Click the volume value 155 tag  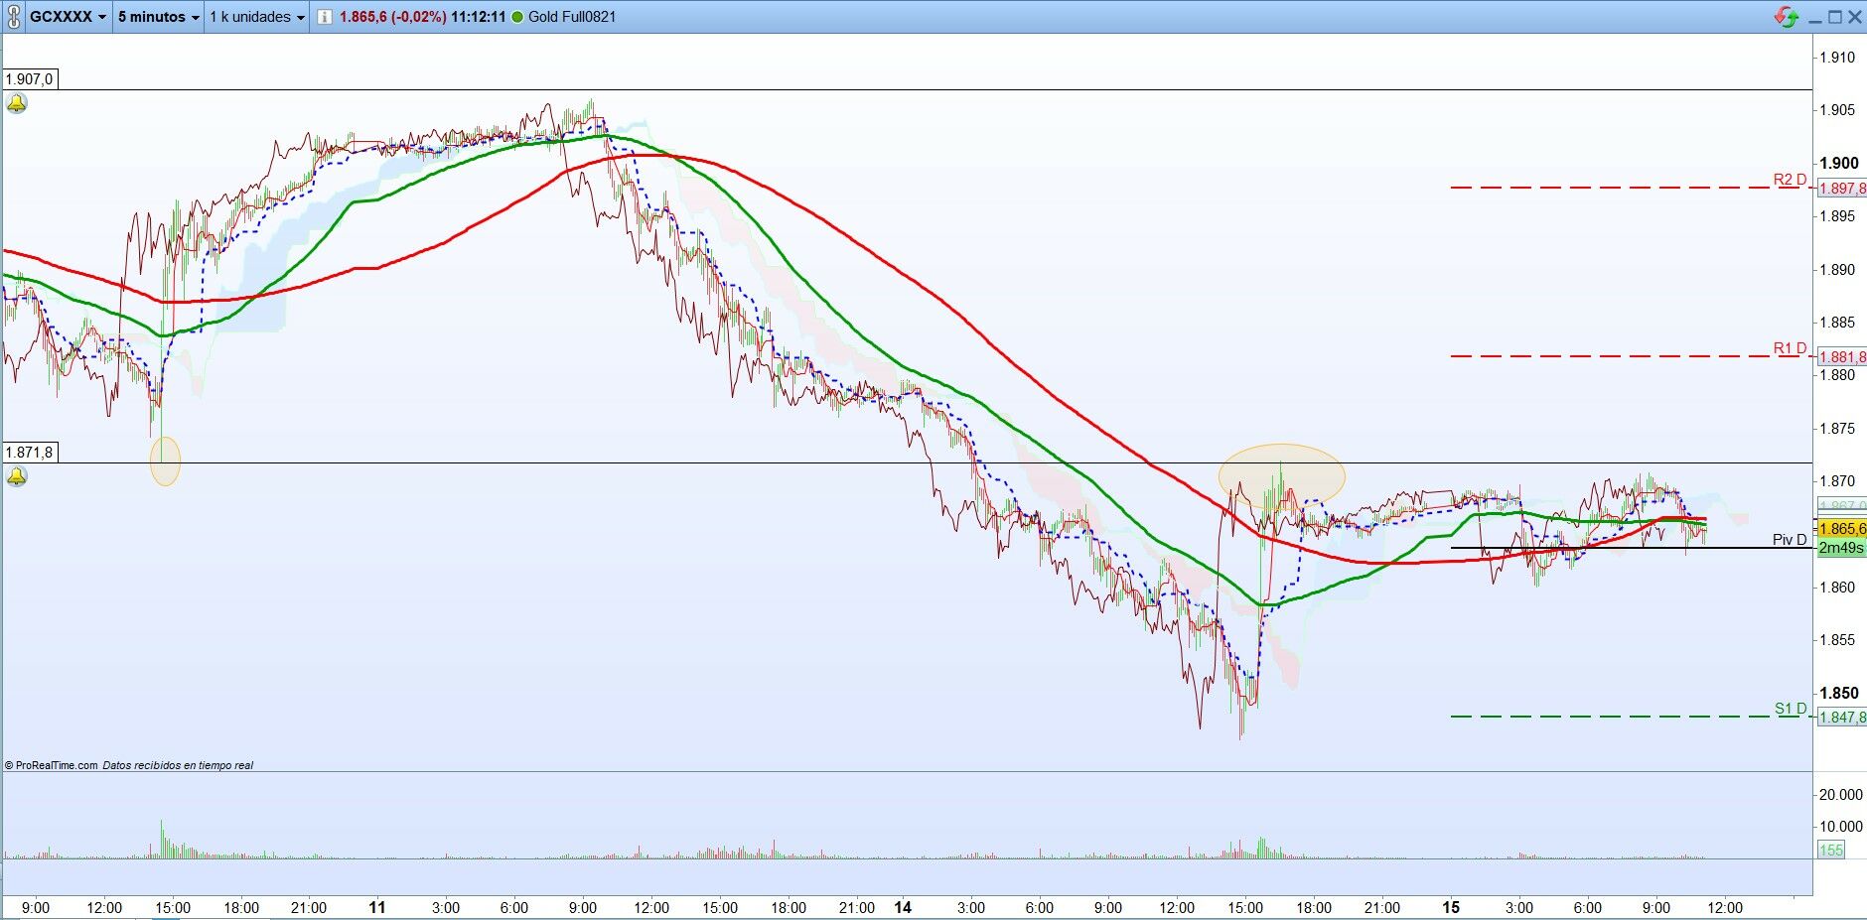[x=1831, y=850]
